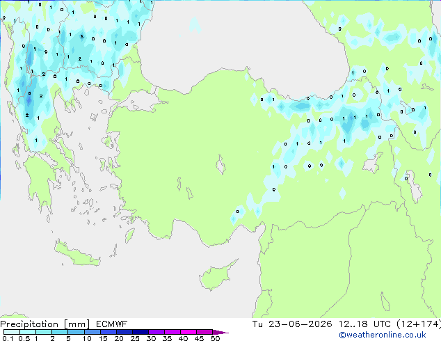This screenshot has width=441, height=341.
Task: Select the 45–50 mm legend color box
Action: click(205, 332)
